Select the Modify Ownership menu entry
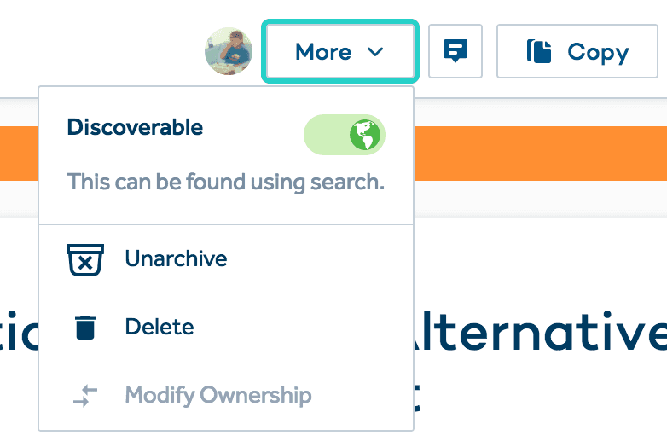Screen dimensions: 667x447 pyautogui.click(x=217, y=396)
